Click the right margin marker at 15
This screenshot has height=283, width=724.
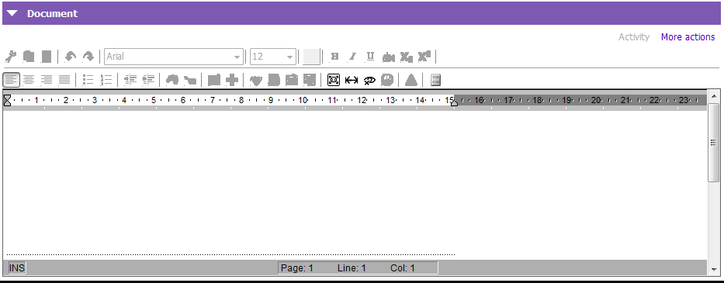coord(455,103)
